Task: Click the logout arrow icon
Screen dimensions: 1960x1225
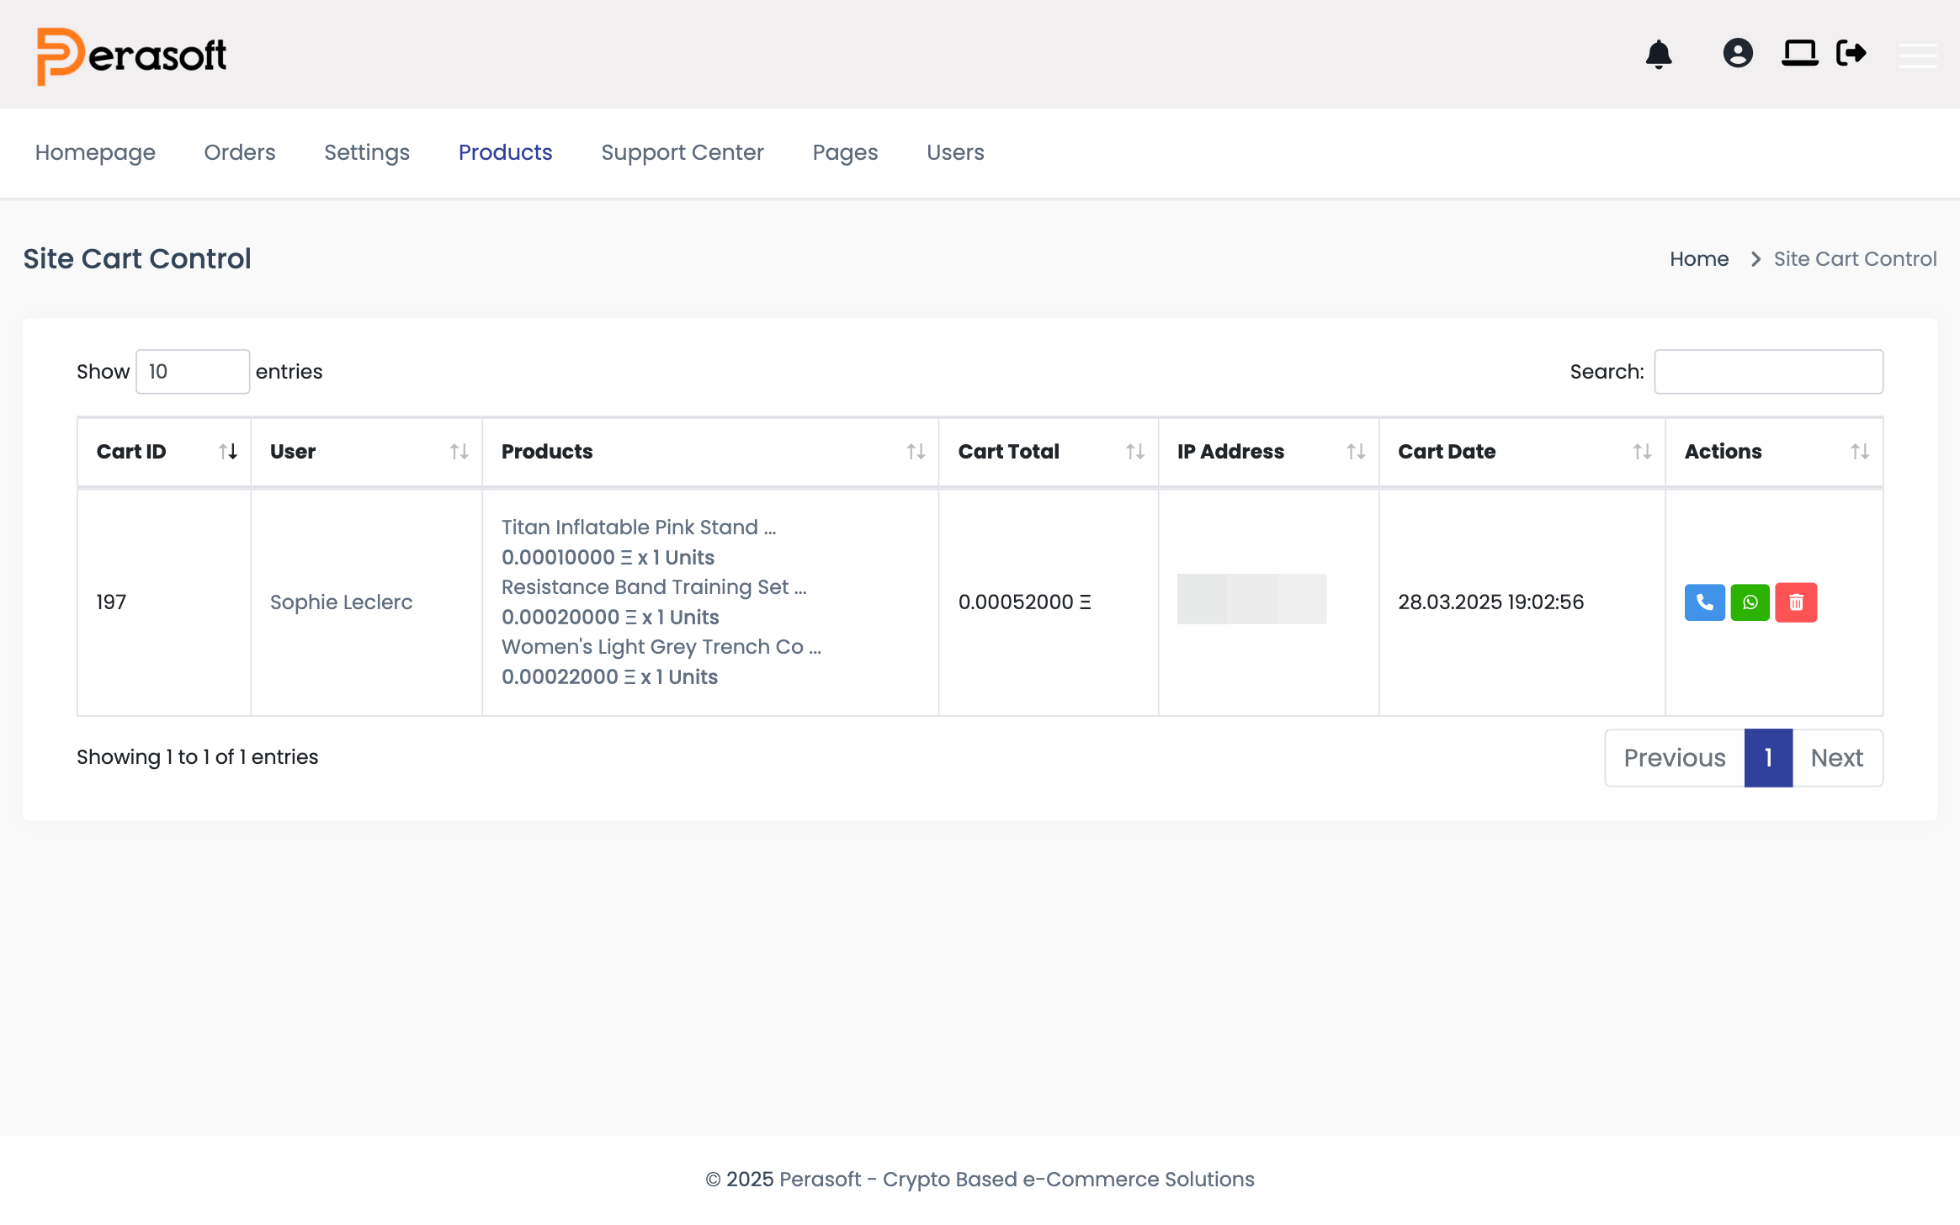Action: point(1851,53)
